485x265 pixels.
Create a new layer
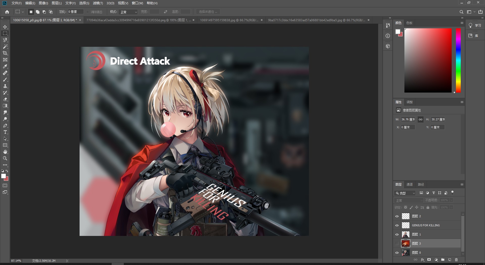pos(450,260)
